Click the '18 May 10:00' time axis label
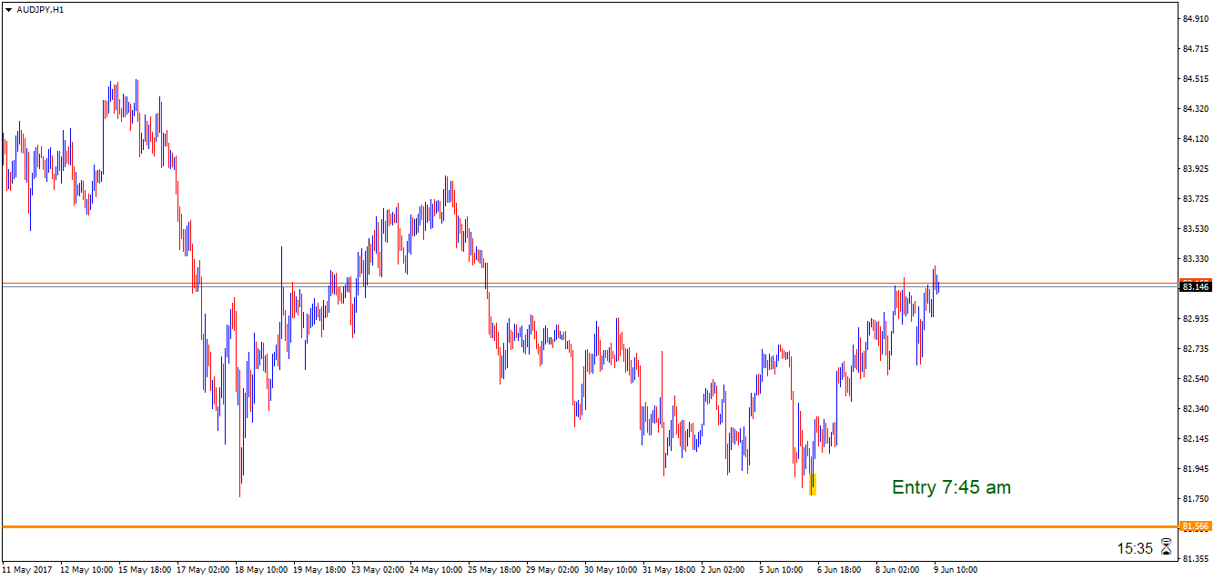The width and height of the screenshot is (1214, 580). click(260, 570)
